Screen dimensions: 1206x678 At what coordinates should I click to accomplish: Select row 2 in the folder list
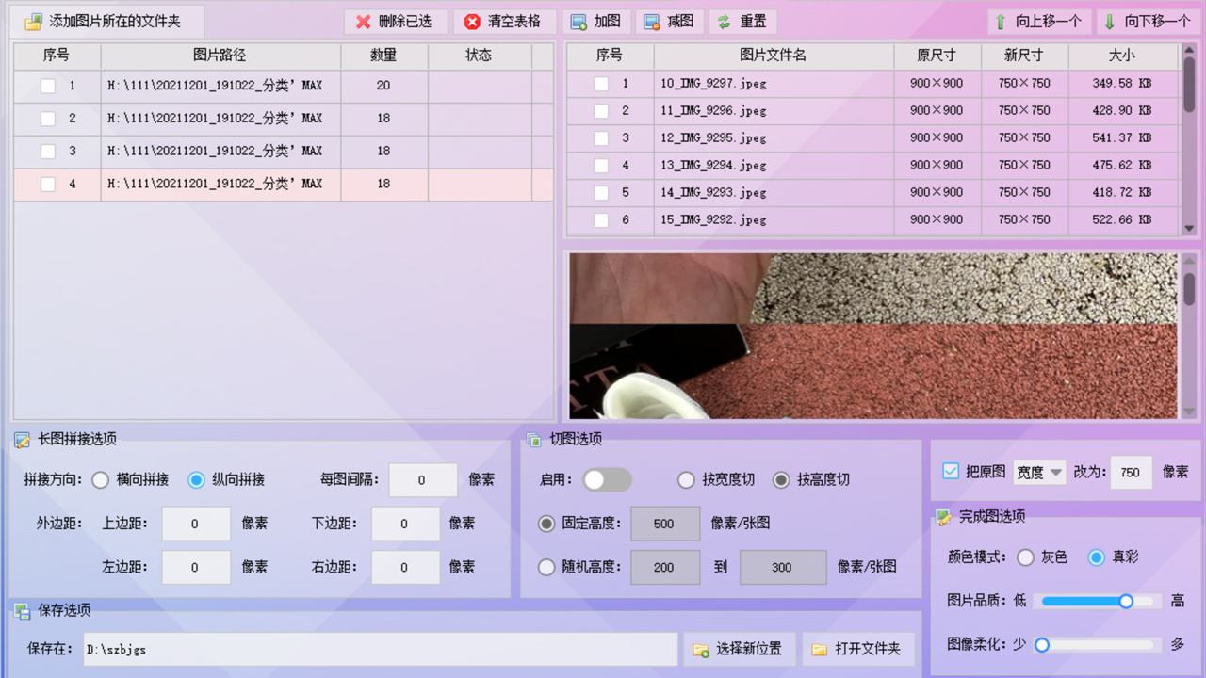pos(220,118)
